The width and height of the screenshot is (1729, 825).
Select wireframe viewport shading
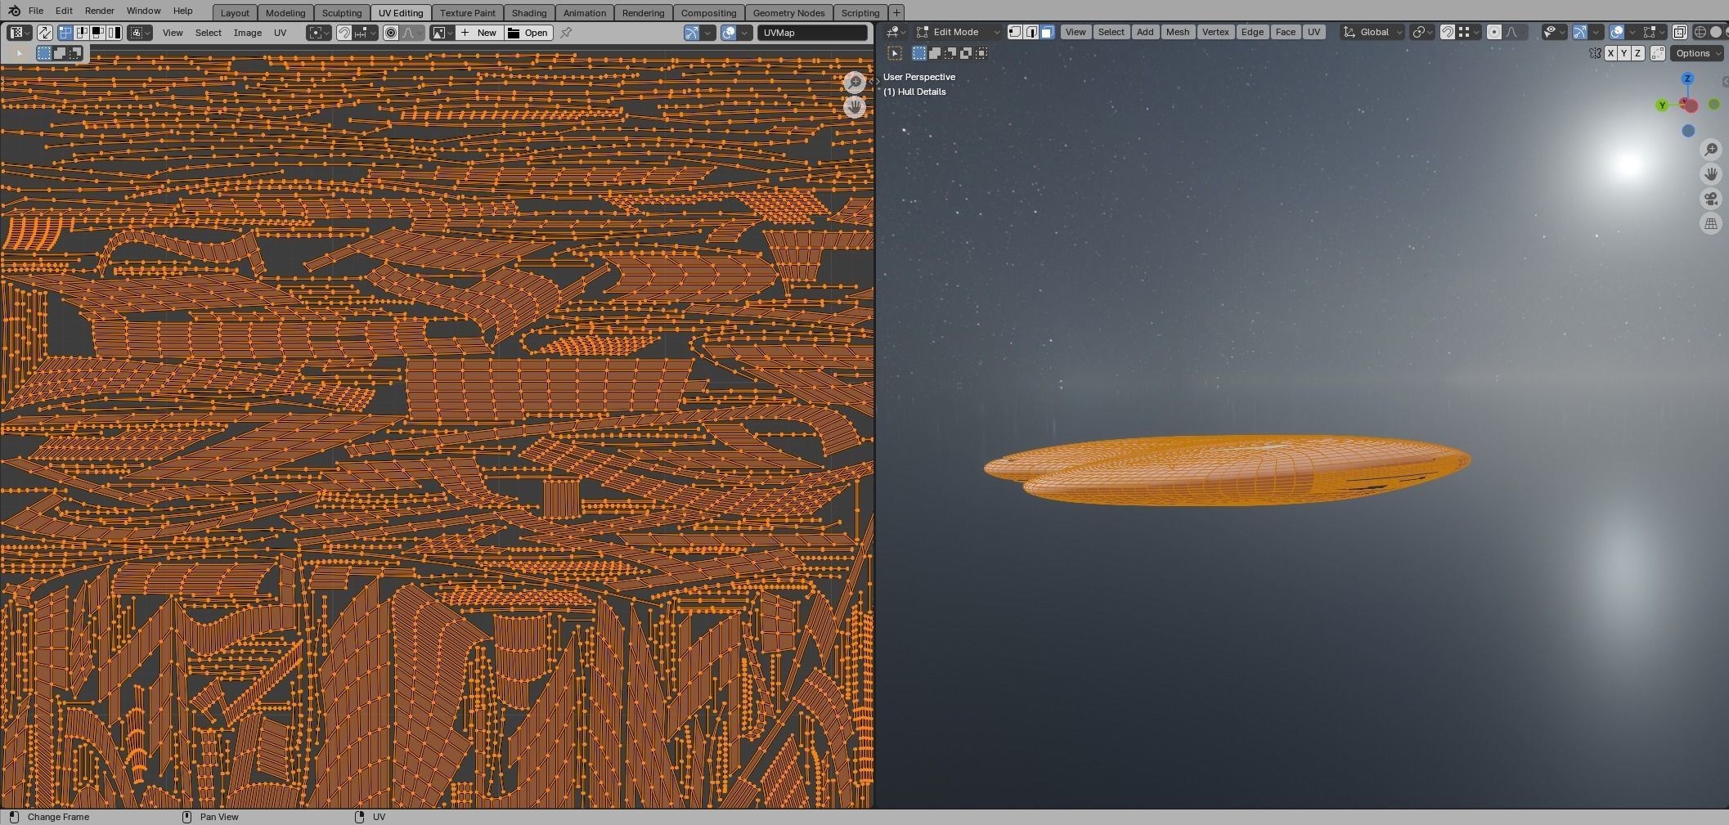coord(1700,32)
